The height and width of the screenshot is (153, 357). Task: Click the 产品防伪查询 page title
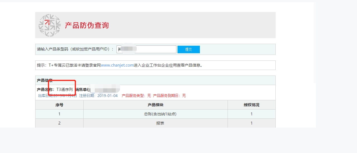pos(87,25)
